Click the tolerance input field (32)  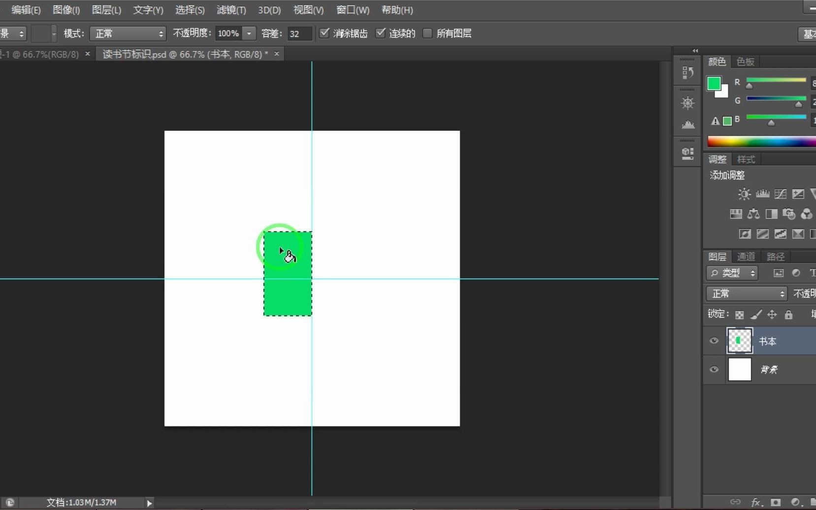[x=299, y=33]
